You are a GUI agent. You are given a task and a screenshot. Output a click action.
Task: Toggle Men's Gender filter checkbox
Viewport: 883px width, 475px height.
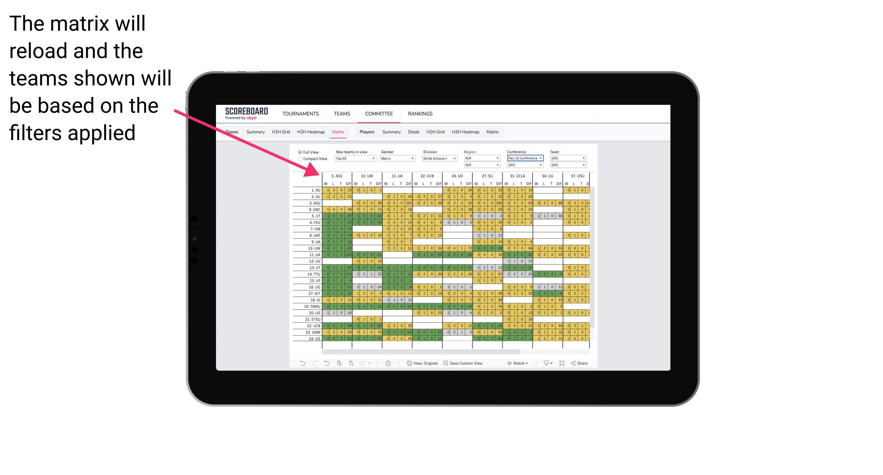coord(397,159)
